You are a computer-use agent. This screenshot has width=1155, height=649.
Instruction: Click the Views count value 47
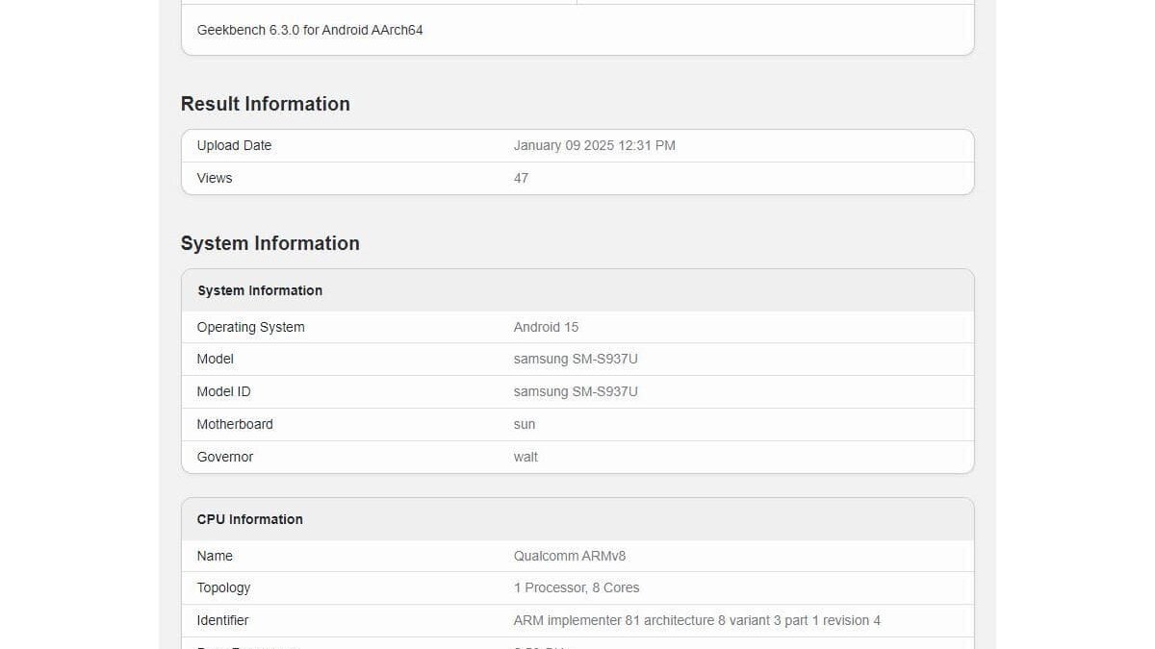click(521, 178)
